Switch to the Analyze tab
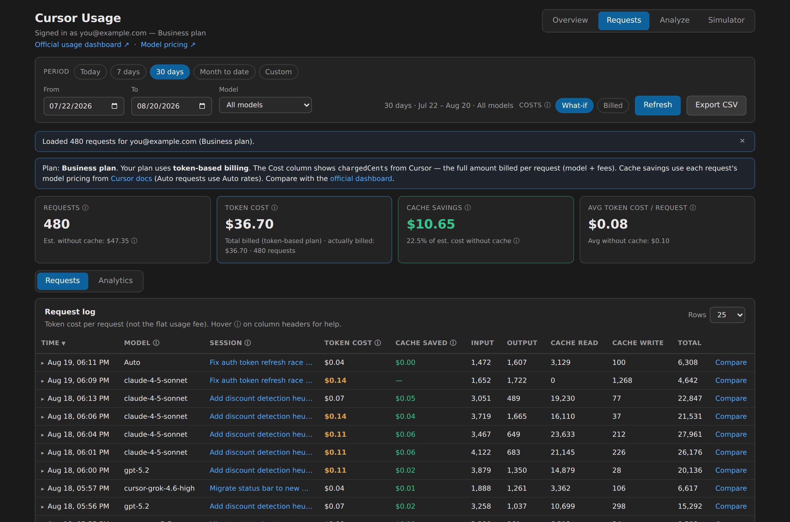This screenshot has height=522, width=790. click(x=674, y=20)
